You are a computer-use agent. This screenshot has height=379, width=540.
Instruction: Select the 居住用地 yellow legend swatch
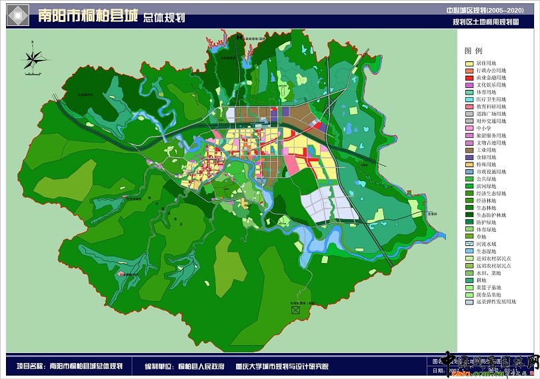(x=469, y=63)
